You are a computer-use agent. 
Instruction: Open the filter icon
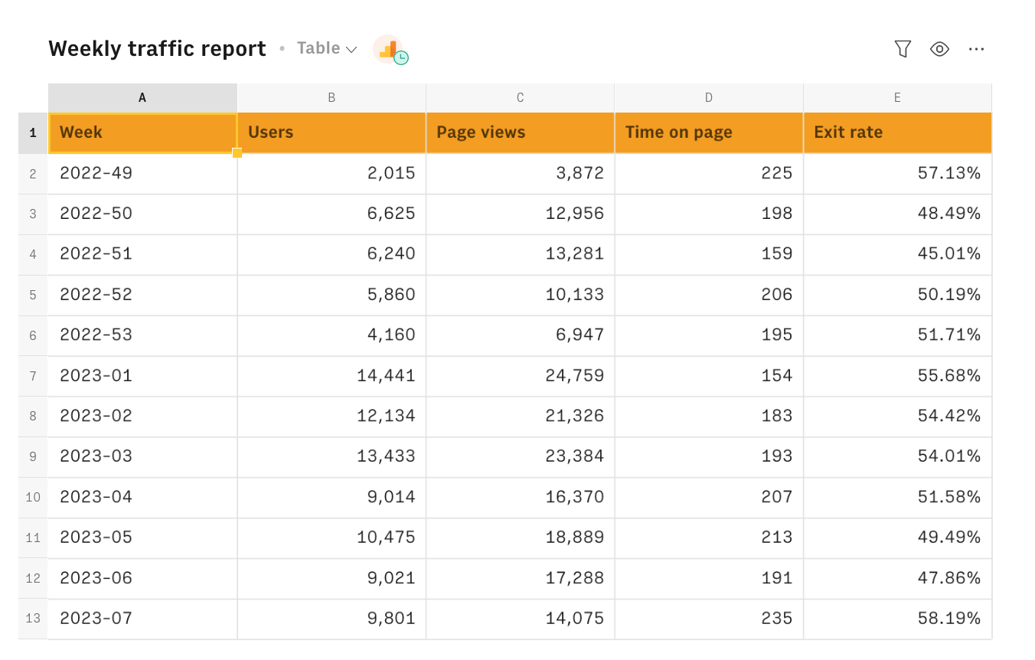(x=903, y=49)
